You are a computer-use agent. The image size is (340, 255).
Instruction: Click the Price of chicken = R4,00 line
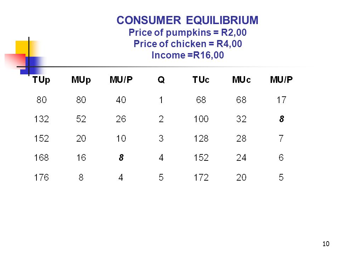[188, 44]
